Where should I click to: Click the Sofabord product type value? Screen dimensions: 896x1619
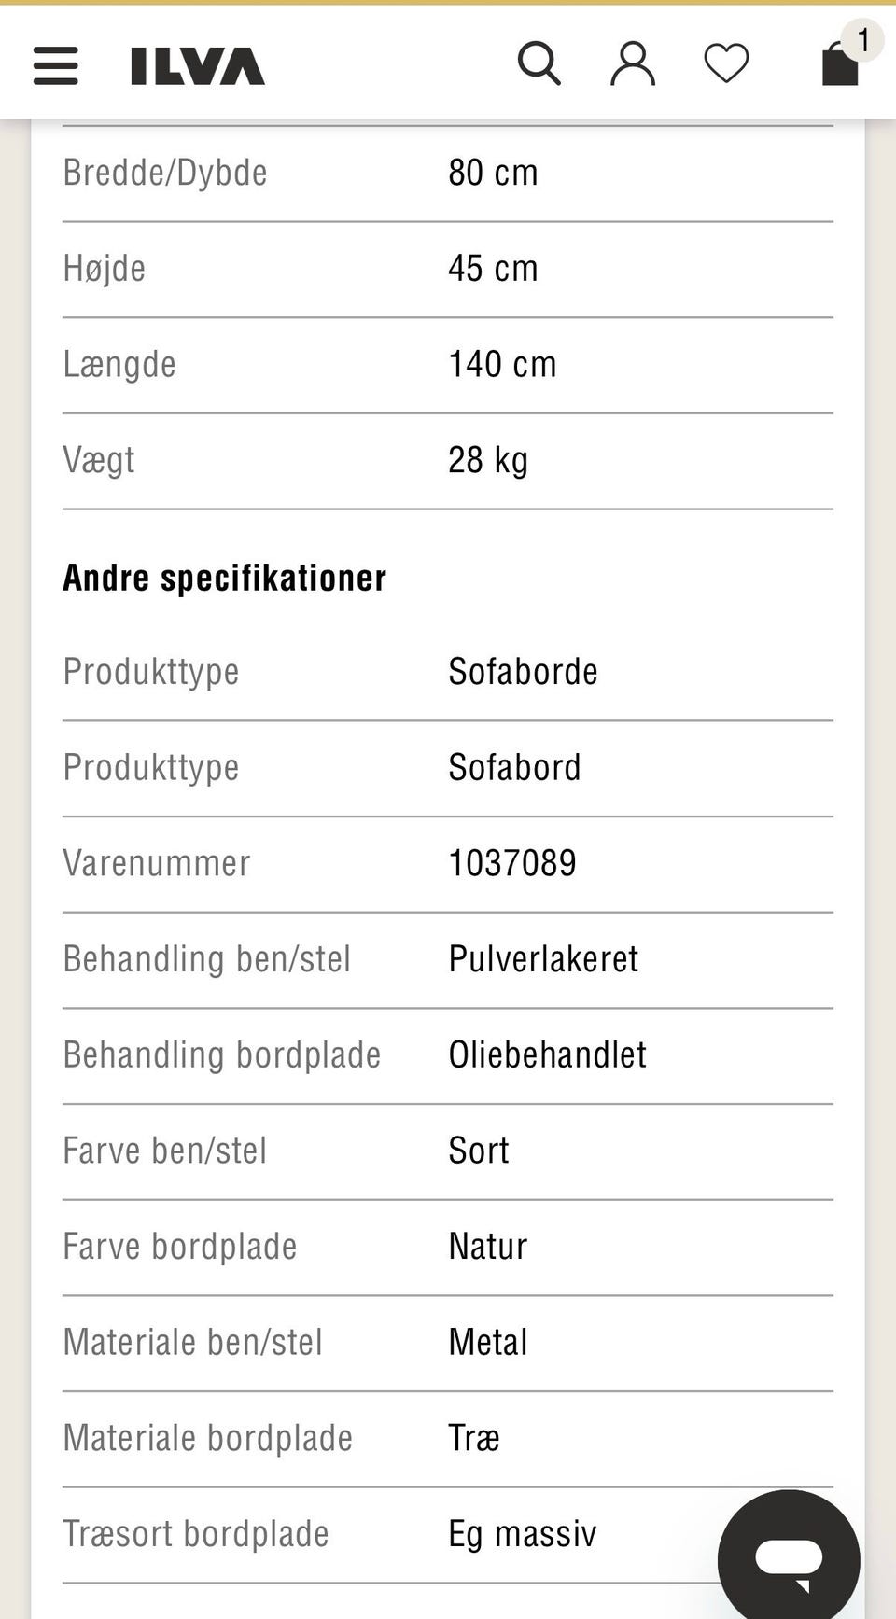click(514, 768)
